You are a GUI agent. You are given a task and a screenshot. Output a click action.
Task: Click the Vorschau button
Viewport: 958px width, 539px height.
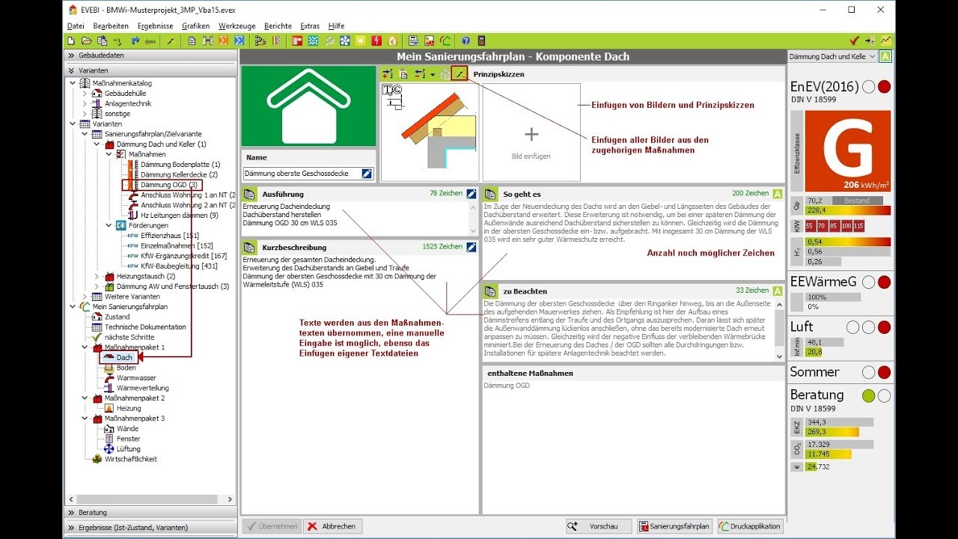coord(599,526)
